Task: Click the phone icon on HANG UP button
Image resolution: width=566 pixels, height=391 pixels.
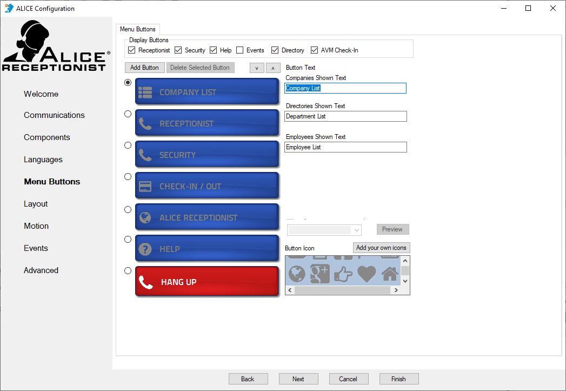Action: coord(146,282)
